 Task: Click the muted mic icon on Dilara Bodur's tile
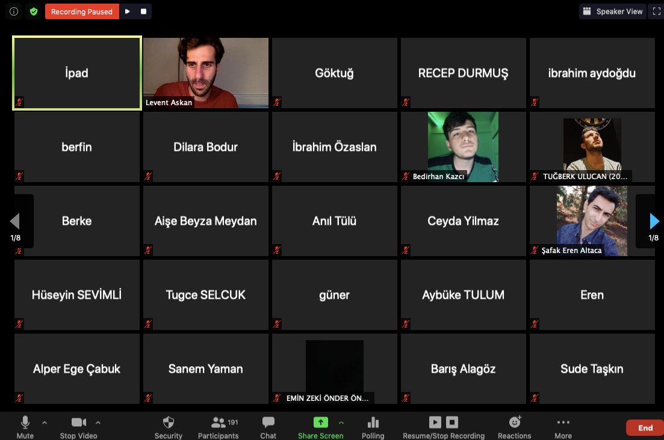click(148, 176)
